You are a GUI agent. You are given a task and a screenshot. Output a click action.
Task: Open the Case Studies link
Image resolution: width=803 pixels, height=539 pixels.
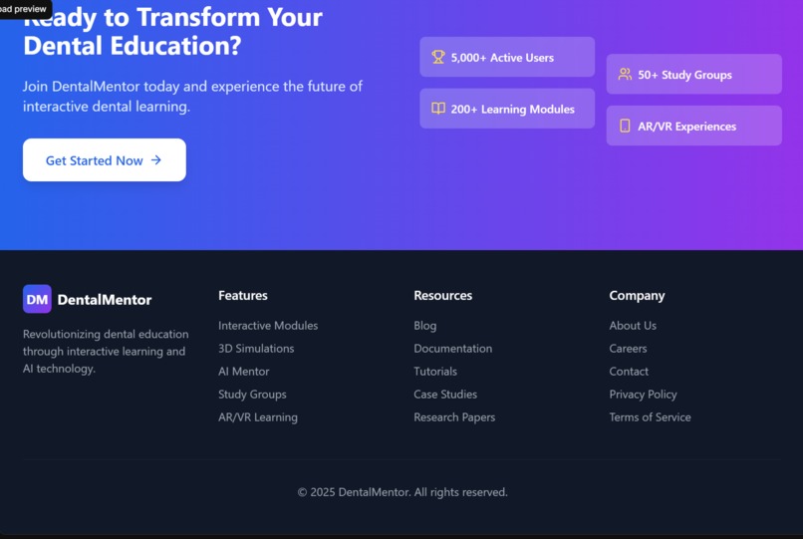(x=445, y=395)
